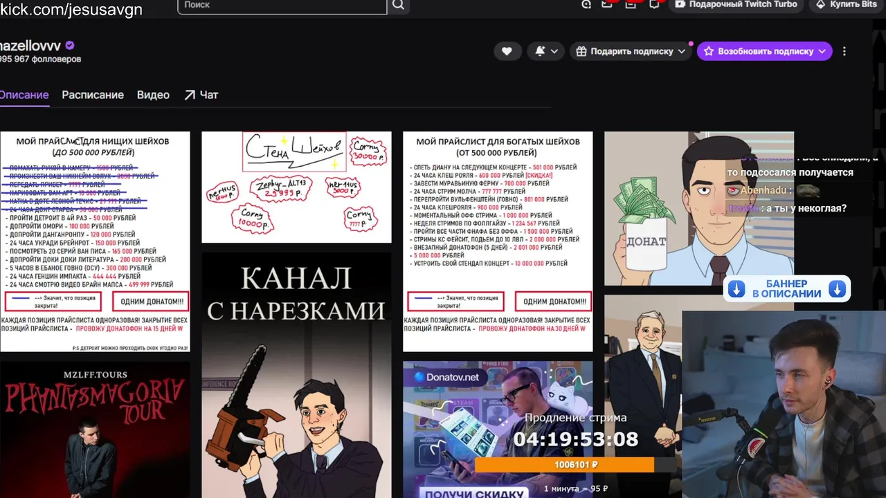This screenshot has width=886, height=498.
Task: Click the right arrow on Баннер в описании
Action: [838, 289]
